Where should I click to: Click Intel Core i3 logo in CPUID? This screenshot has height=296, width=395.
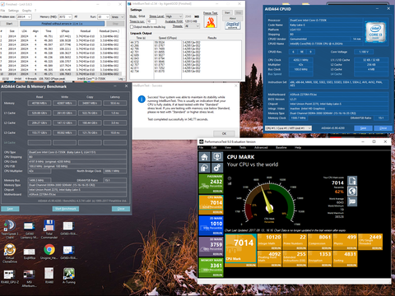pyautogui.click(x=375, y=32)
